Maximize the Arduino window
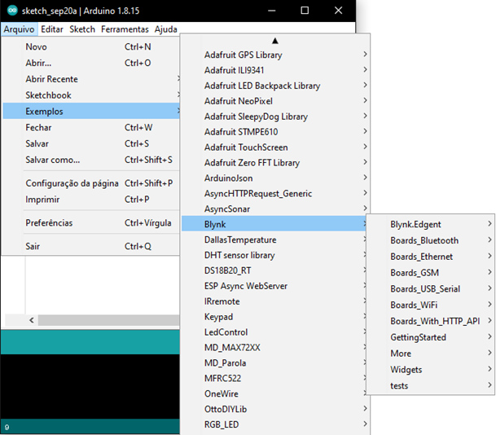496x435 pixels. [305, 11]
